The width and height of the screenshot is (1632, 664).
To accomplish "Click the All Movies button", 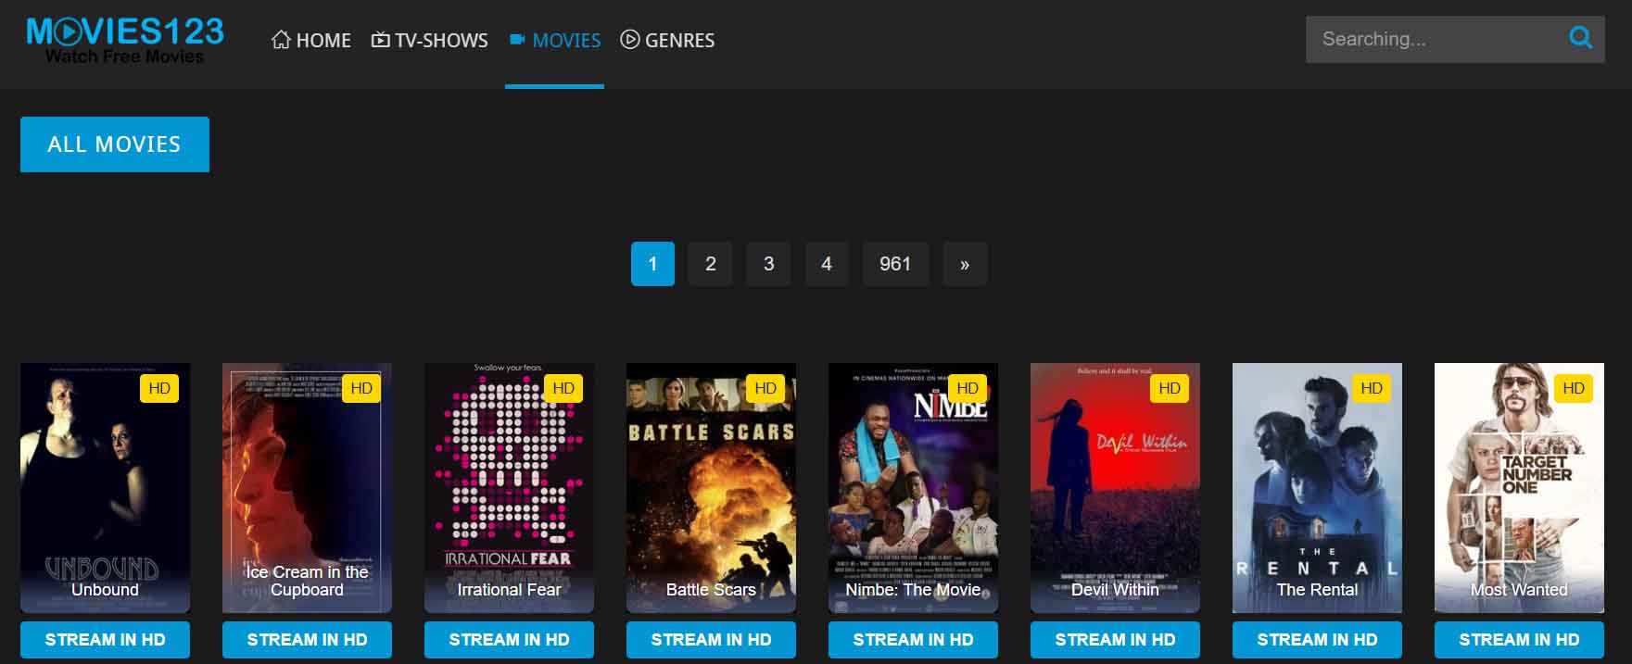I will (115, 144).
